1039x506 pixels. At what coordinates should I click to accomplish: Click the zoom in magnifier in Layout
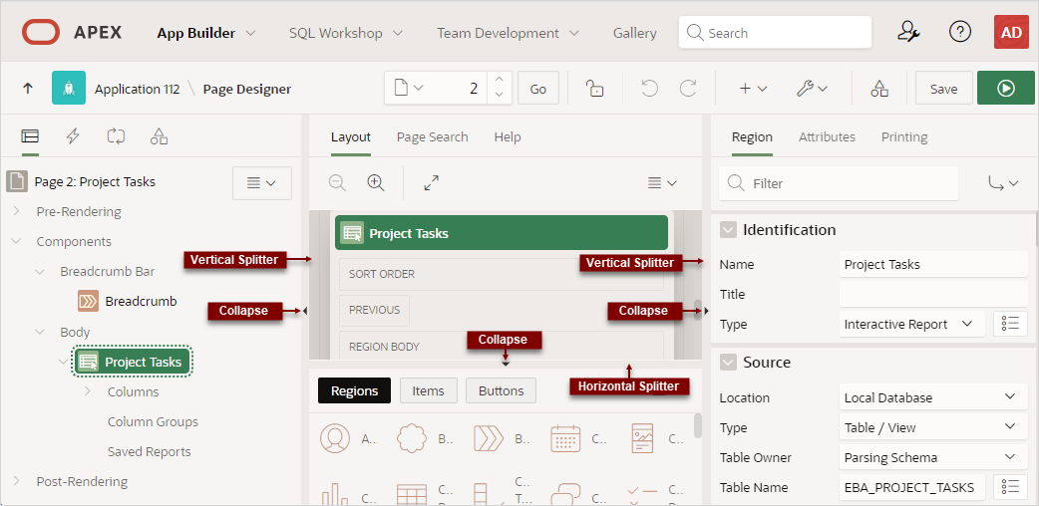pyautogui.click(x=376, y=183)
